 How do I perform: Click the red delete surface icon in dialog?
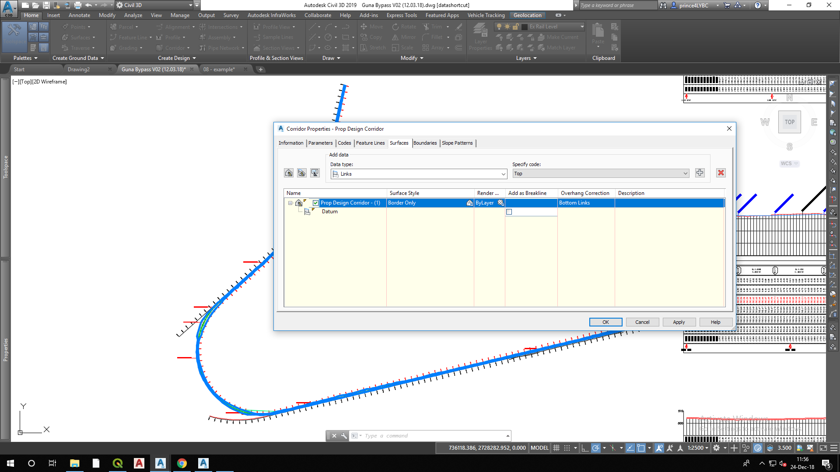click(720, 173)
